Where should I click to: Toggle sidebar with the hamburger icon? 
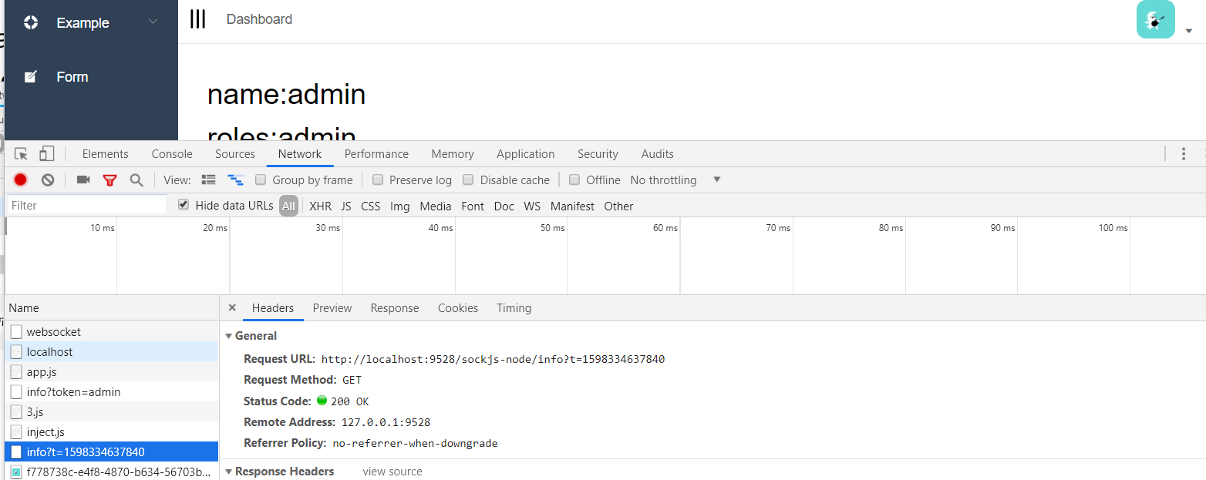coord(198,19)
